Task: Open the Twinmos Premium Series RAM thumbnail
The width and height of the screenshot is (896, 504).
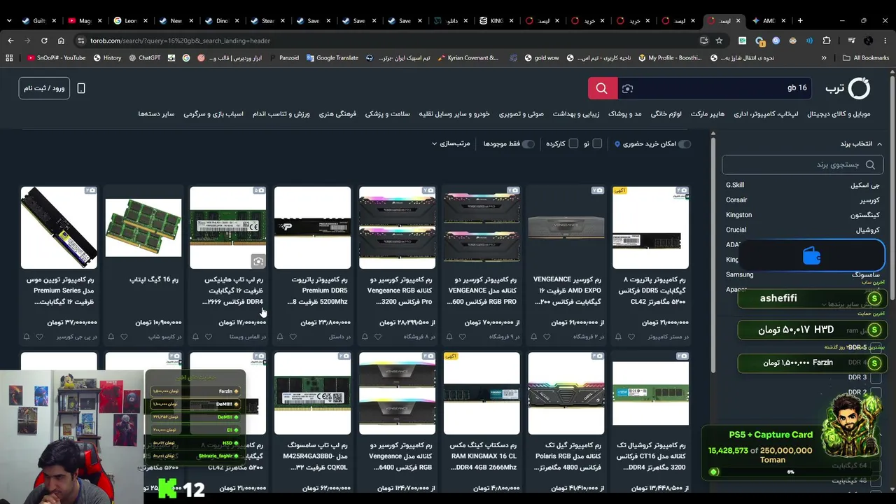Action: pyautogui.click(x=59, y=227)
